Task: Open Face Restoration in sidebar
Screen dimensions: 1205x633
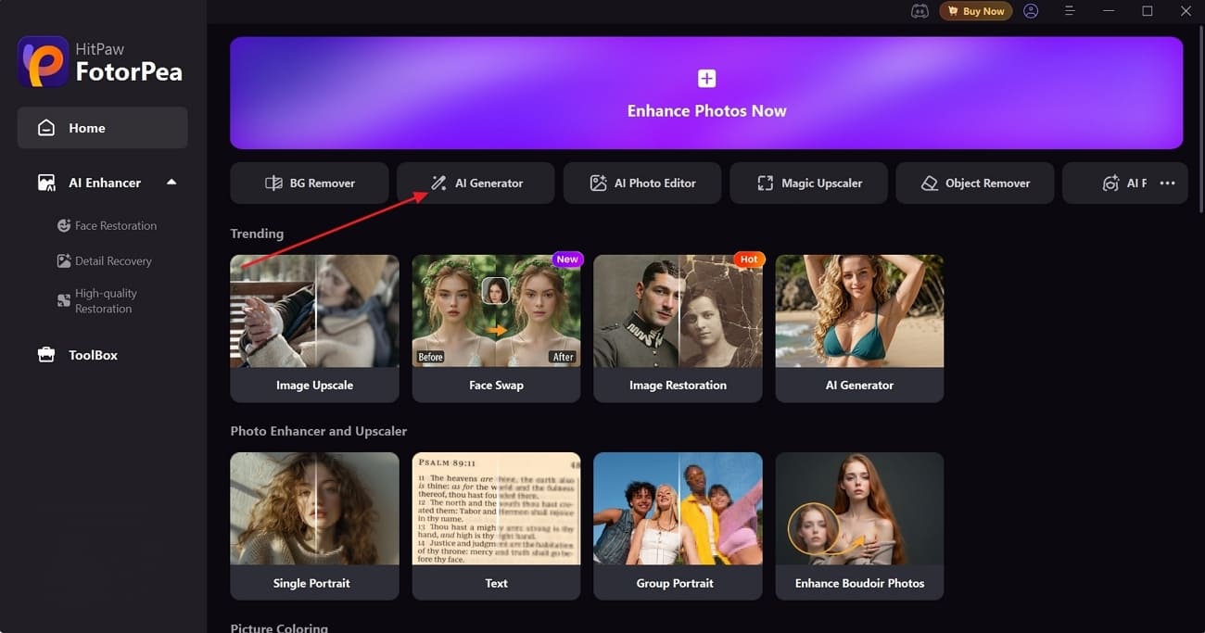Action: (x=115, y=225)
